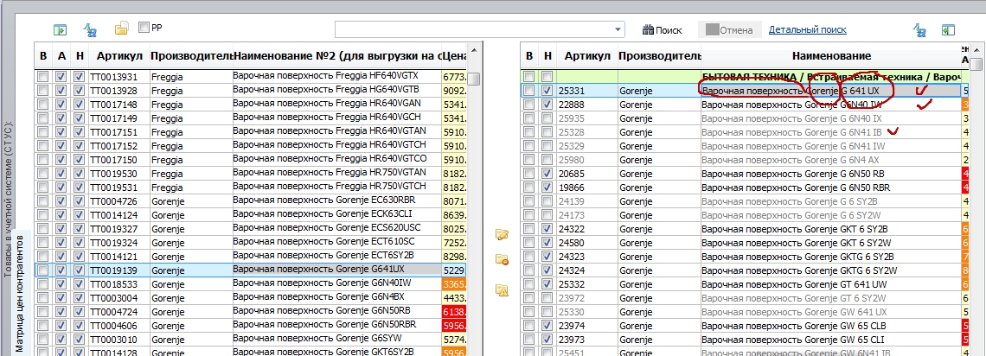
Task: Toggle the H checkbox in the green category row
Action: pos(547,77)
